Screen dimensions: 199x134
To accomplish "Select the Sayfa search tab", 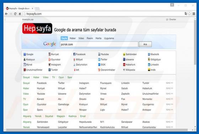I will pyautogui.click(x=64, y=38).
